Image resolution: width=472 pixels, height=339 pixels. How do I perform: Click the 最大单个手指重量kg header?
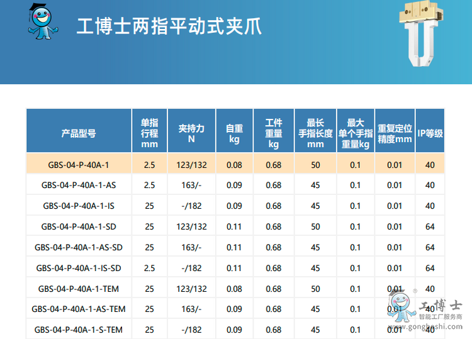(x=355, y=133)
